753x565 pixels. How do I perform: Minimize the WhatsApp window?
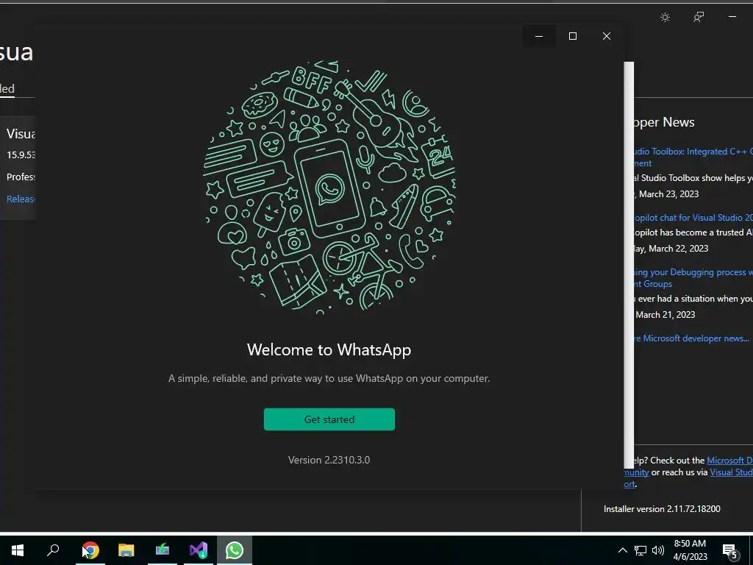click(539, 36)
